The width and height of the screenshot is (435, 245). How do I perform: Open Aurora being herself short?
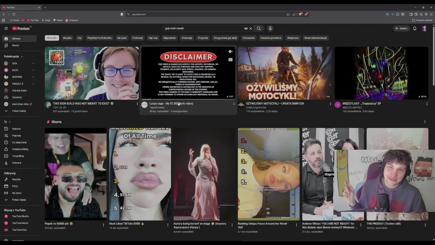pyautogui.click(x=204, y=174)
